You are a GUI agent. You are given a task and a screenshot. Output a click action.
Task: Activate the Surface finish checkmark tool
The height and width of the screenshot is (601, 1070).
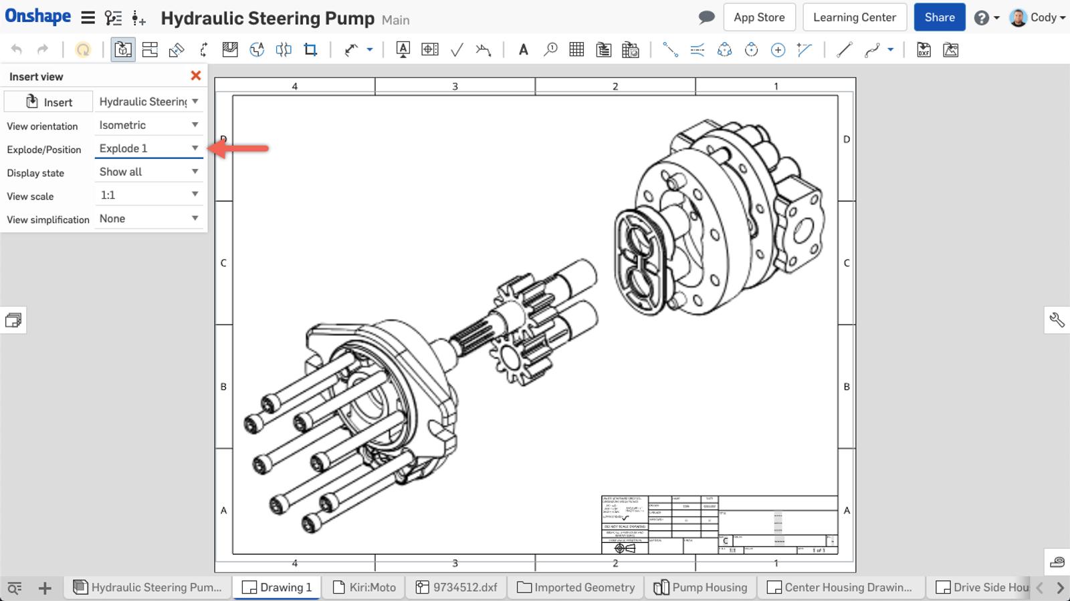tap(457, 49)
